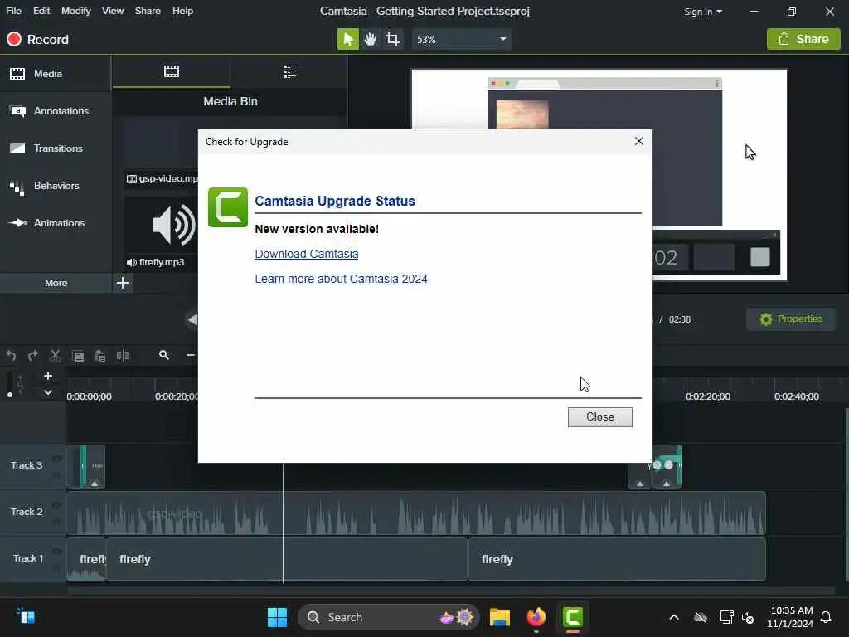Click the Copy icon in timeline toolbar
The height and width of the screenshot is (637, 849).
tap(78, 356)
